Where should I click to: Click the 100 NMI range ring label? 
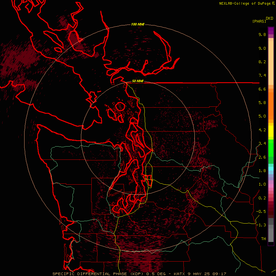[138, 24]
